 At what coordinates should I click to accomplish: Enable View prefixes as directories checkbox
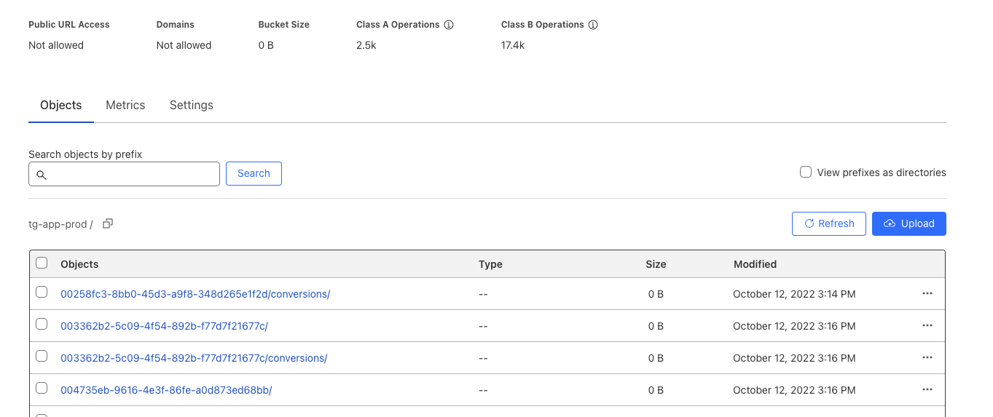click(x=806, y=172)
